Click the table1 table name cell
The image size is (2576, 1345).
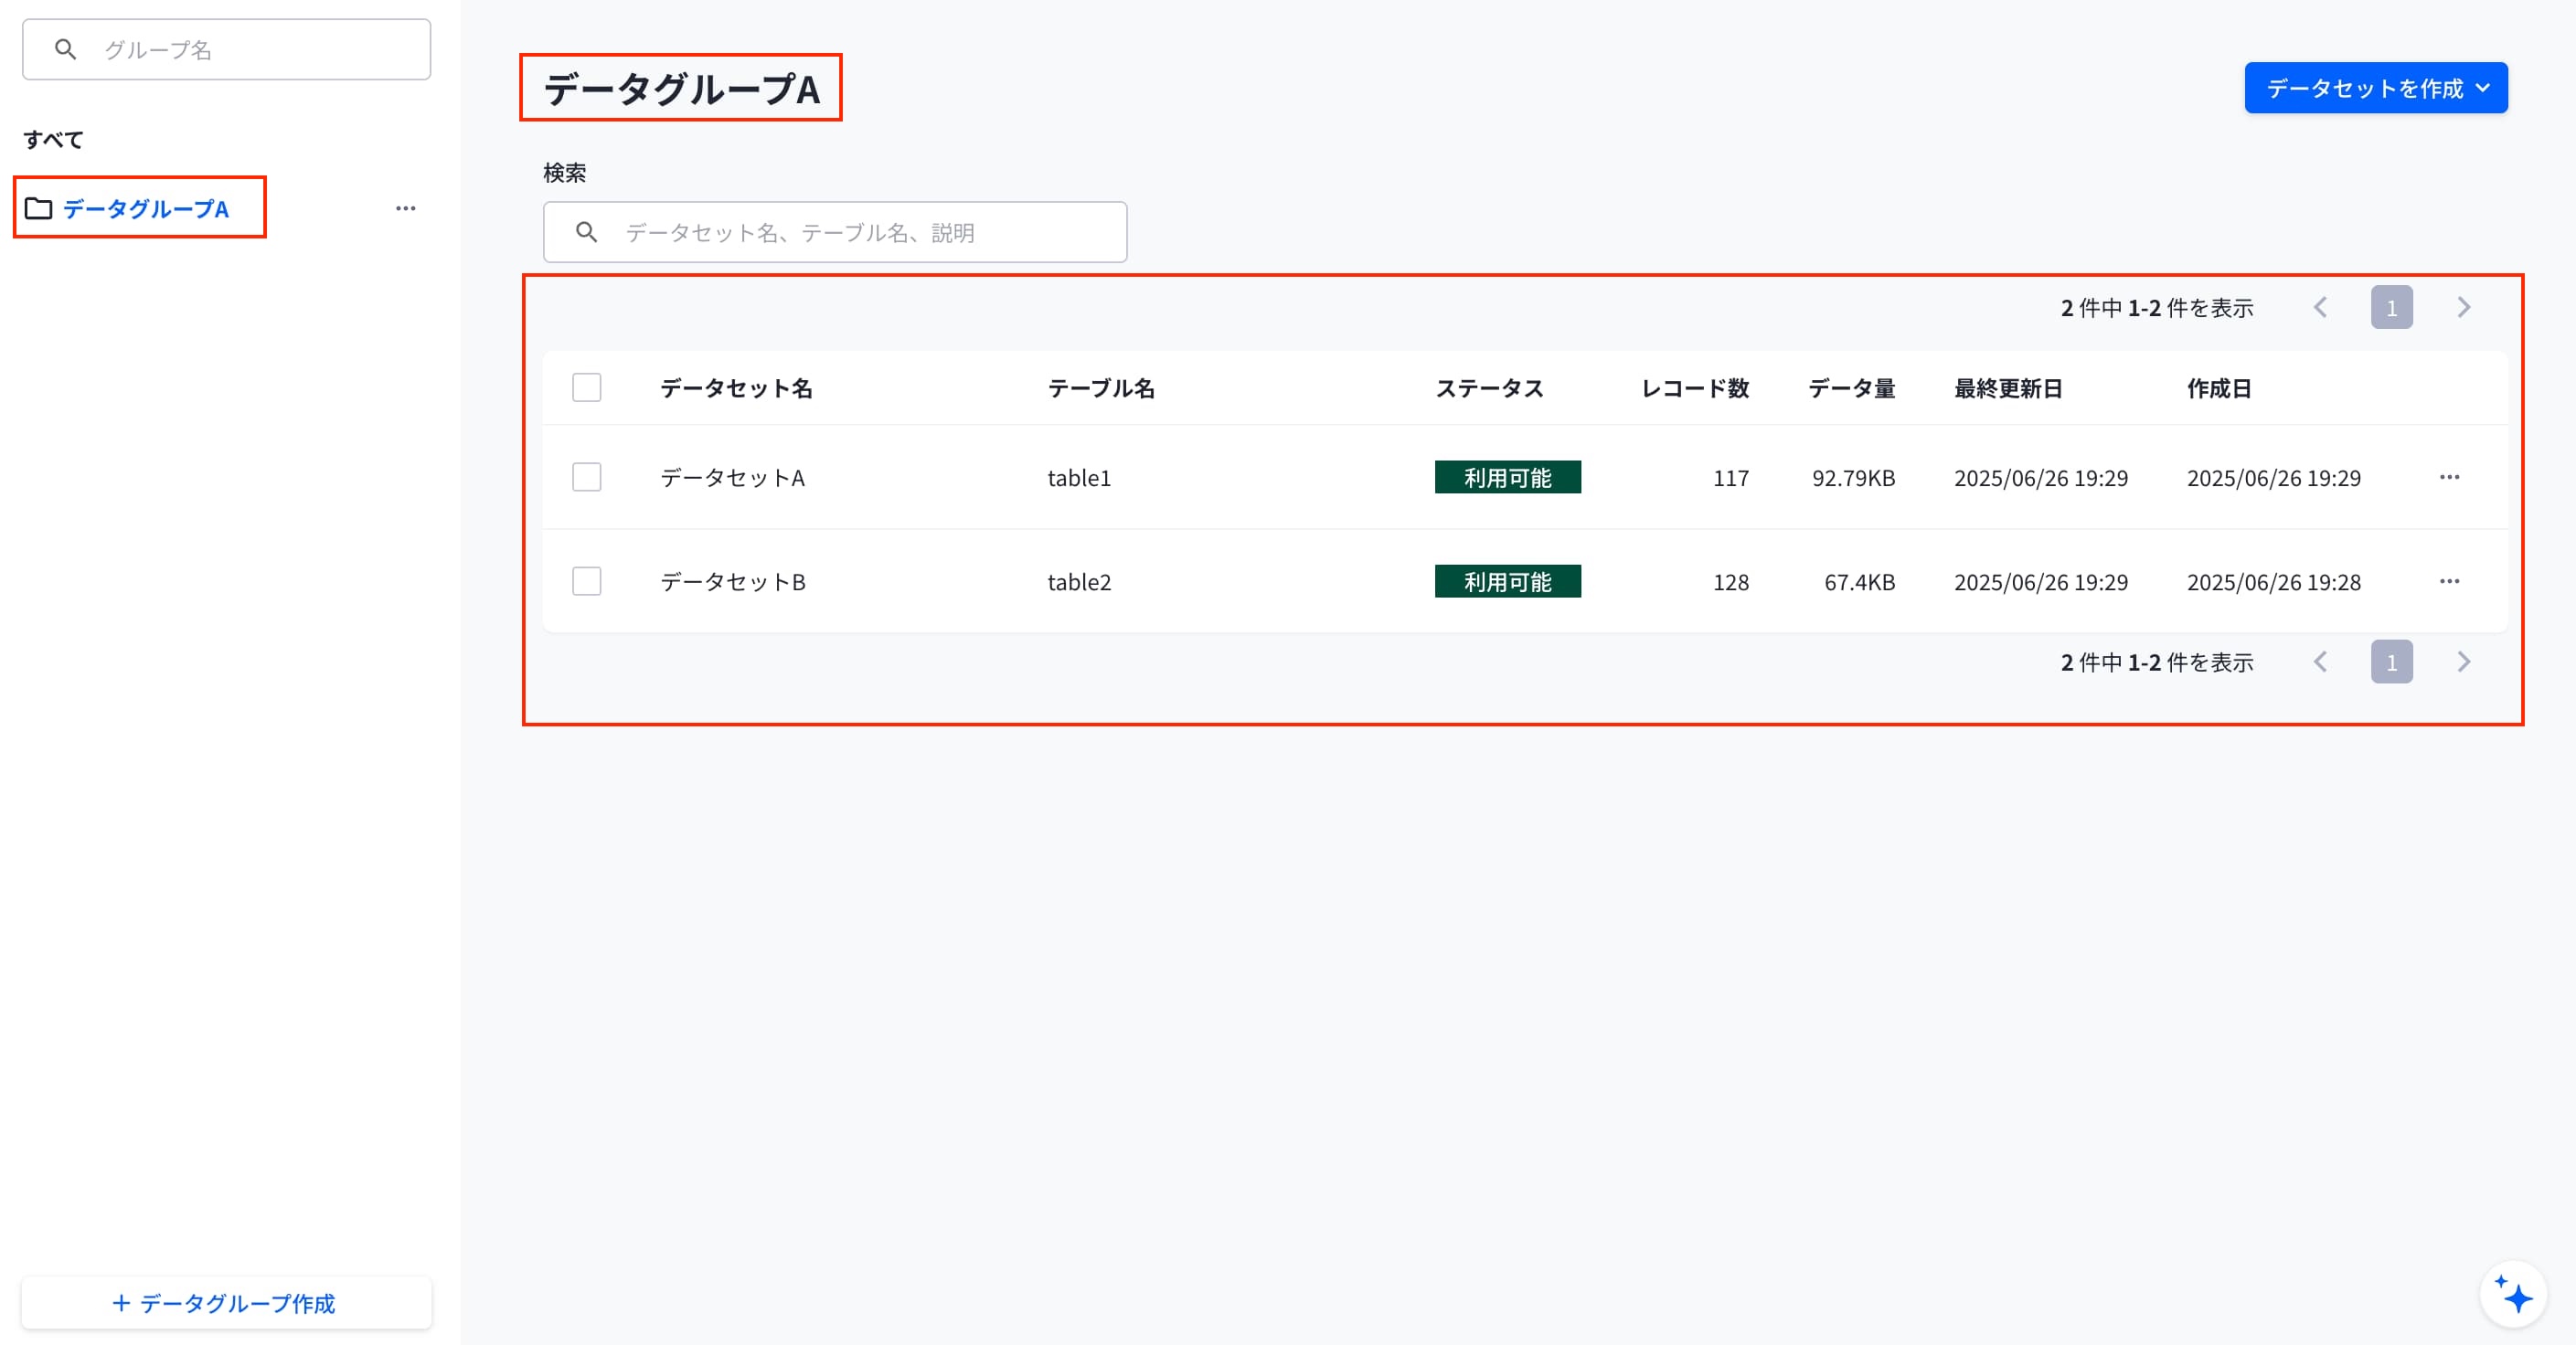click(1079, 478)
